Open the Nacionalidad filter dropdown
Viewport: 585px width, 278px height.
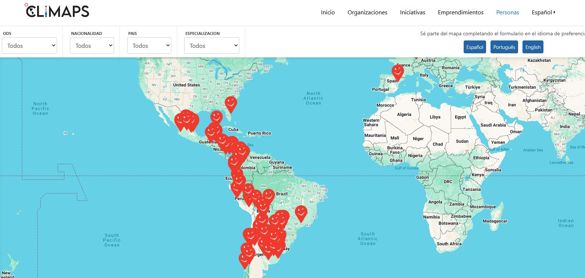click(92, 46)
